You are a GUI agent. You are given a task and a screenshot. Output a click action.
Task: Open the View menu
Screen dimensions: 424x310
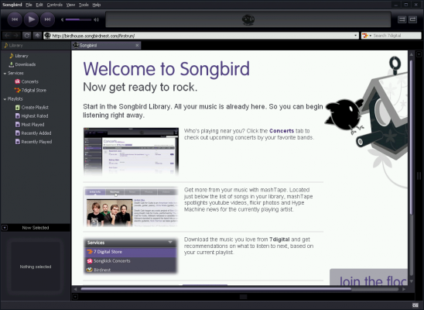[70, 5]
